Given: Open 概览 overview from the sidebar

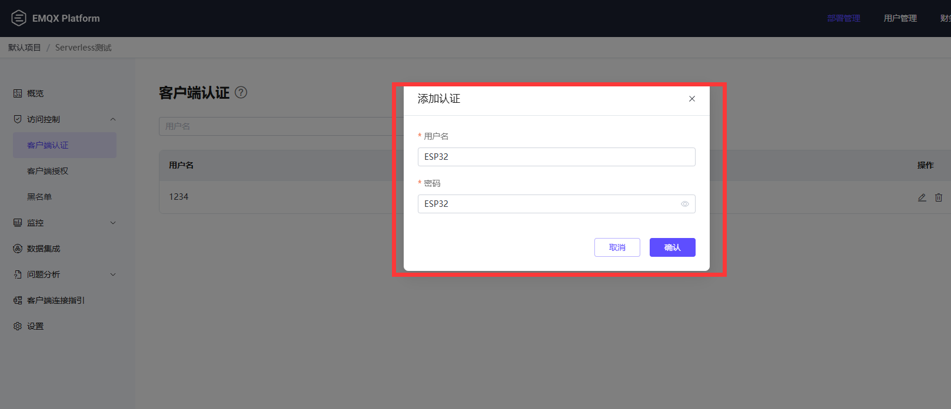Looking at the screenshot, I should pyautogui.click(x=35, y=93).
